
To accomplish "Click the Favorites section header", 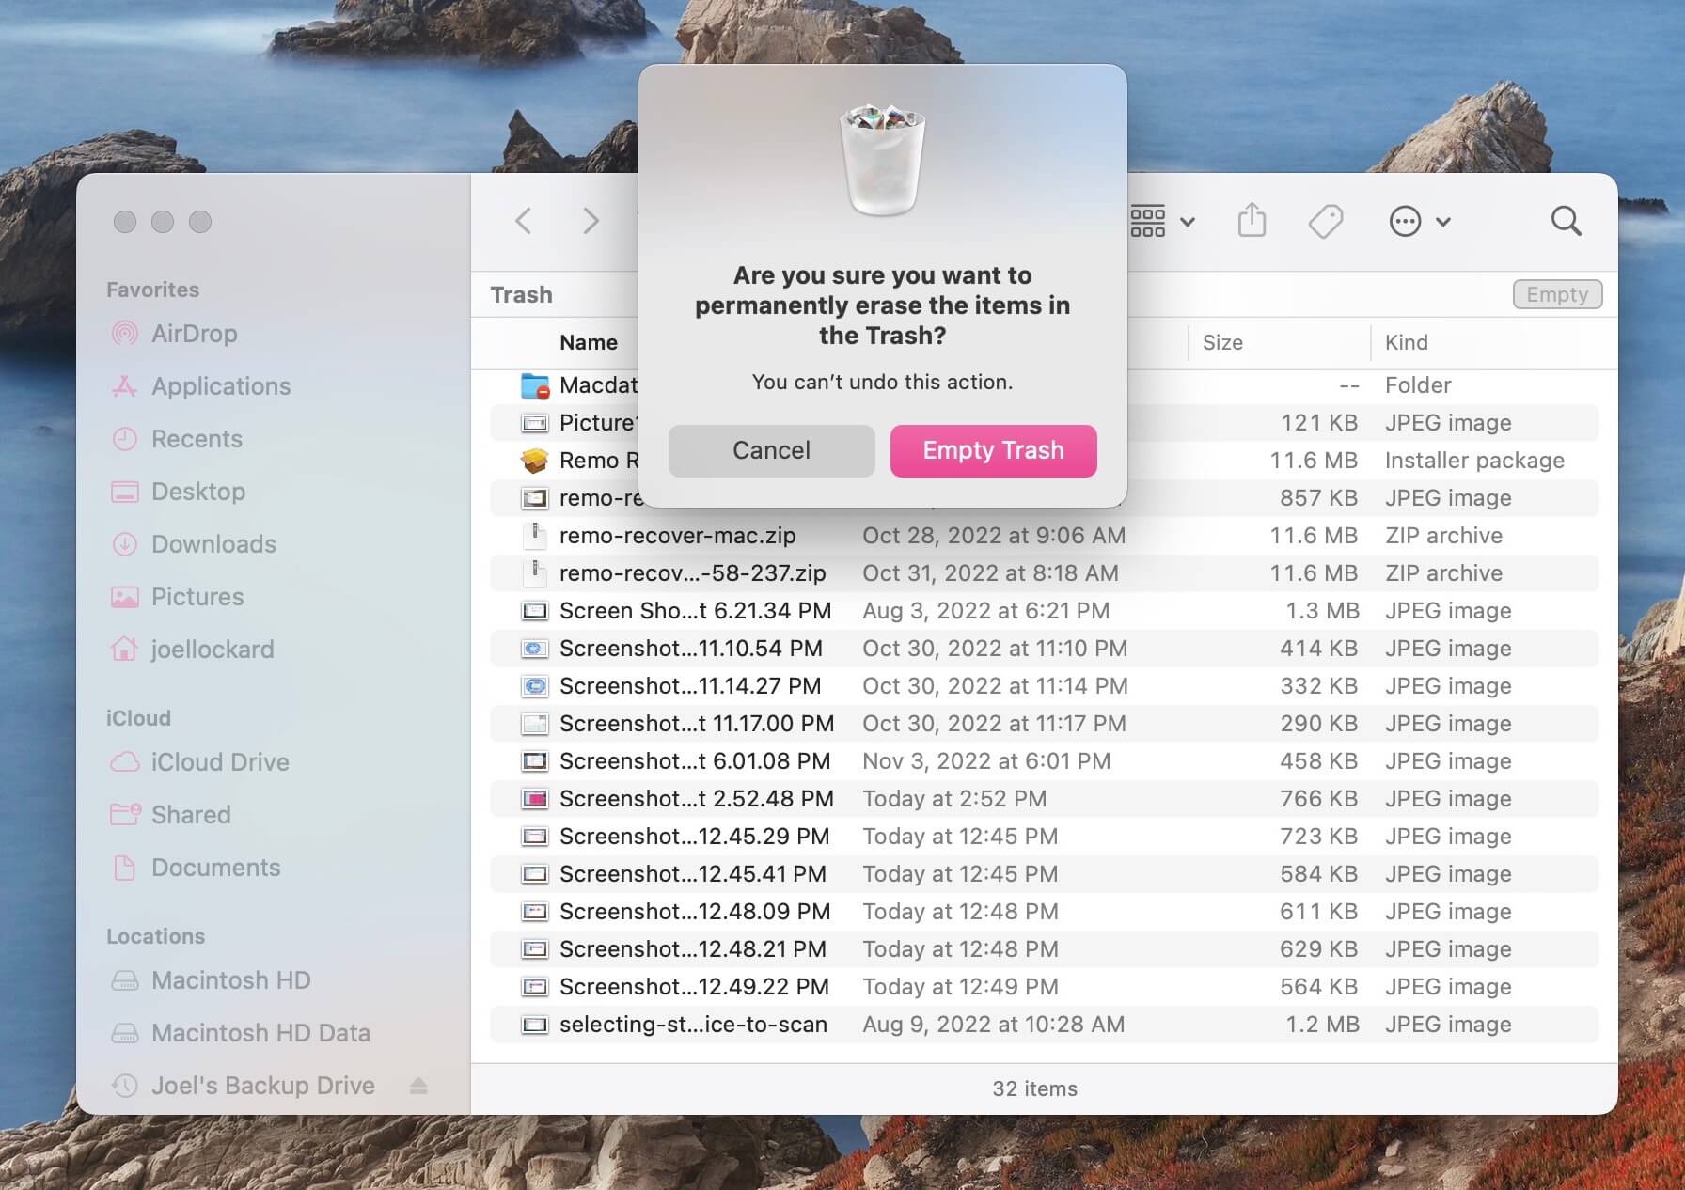I will (x=152, y=290).
